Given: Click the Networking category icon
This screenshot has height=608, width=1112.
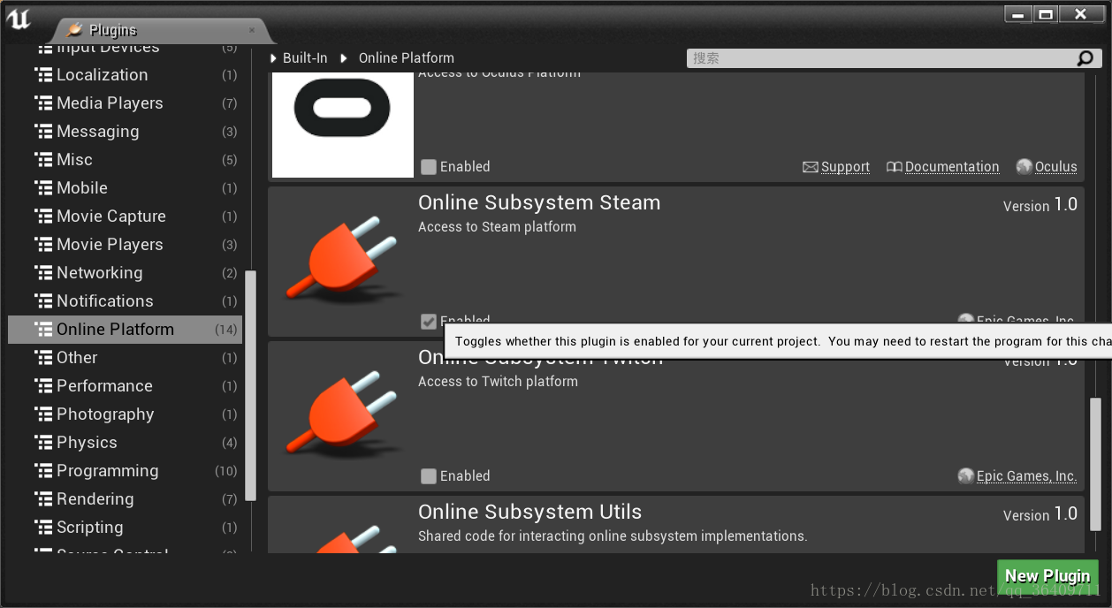Looking at the screenshot, I should tap(43, 273).
